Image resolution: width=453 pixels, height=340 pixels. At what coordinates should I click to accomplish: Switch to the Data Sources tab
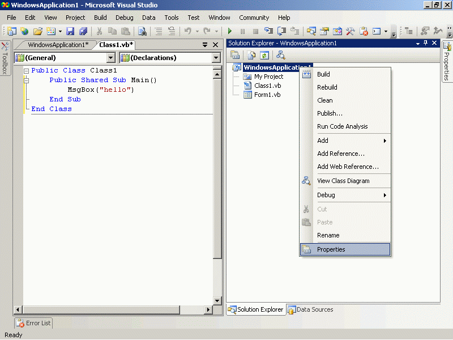click(x=310, y=309)
